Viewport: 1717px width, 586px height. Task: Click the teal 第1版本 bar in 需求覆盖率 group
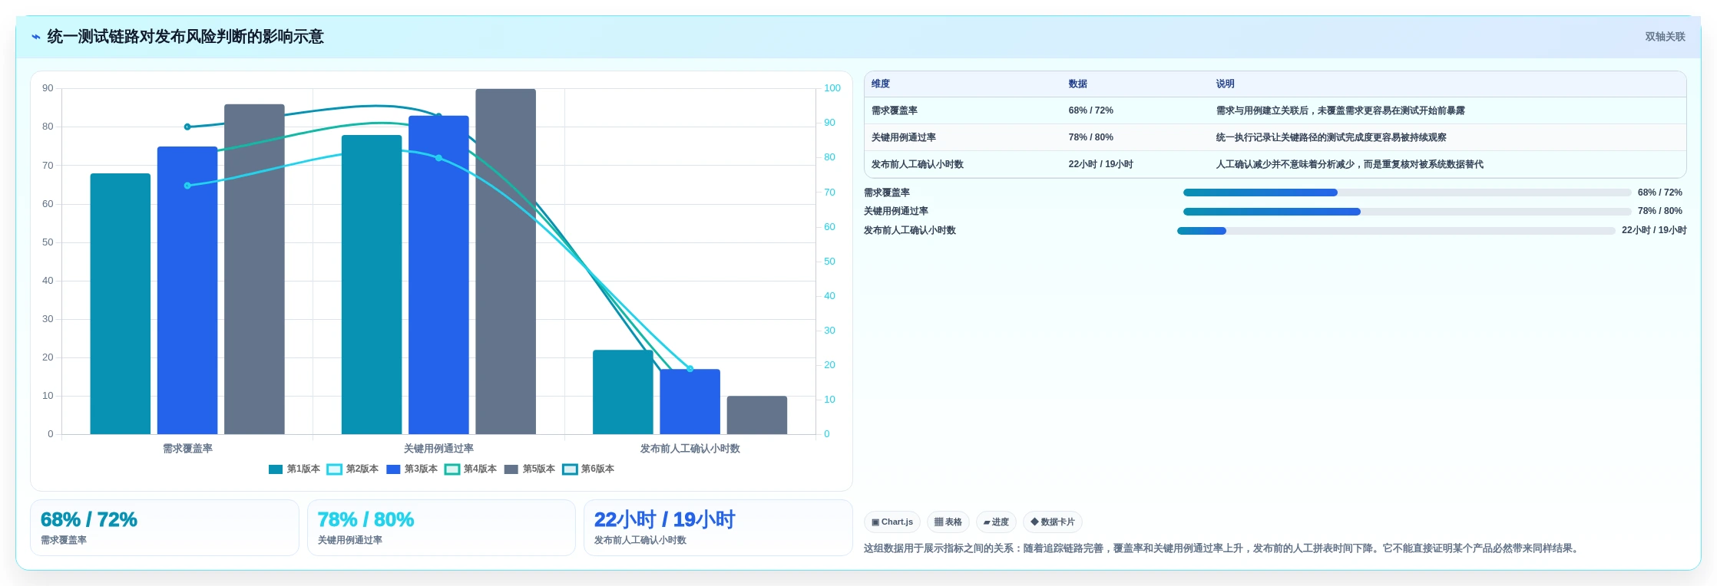(121, 304)
